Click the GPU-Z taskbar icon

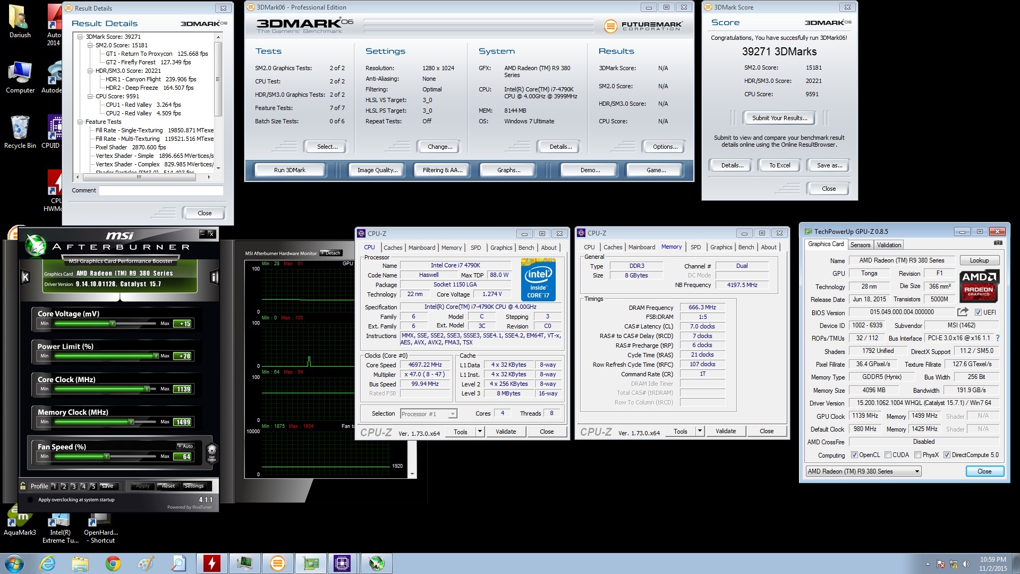[310, 563]
